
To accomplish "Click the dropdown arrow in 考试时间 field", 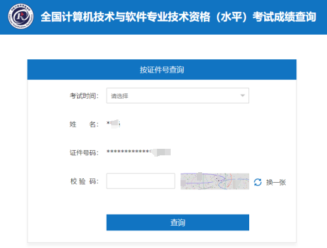I will tap(243, 95).
